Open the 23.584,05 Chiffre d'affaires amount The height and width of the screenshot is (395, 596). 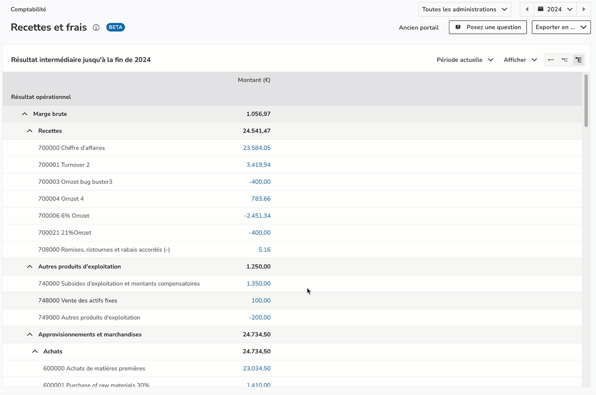pos(257,148)
